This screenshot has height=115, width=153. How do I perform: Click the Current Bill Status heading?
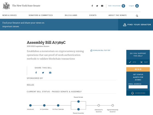pyautogui.click(x=54, y=92)
